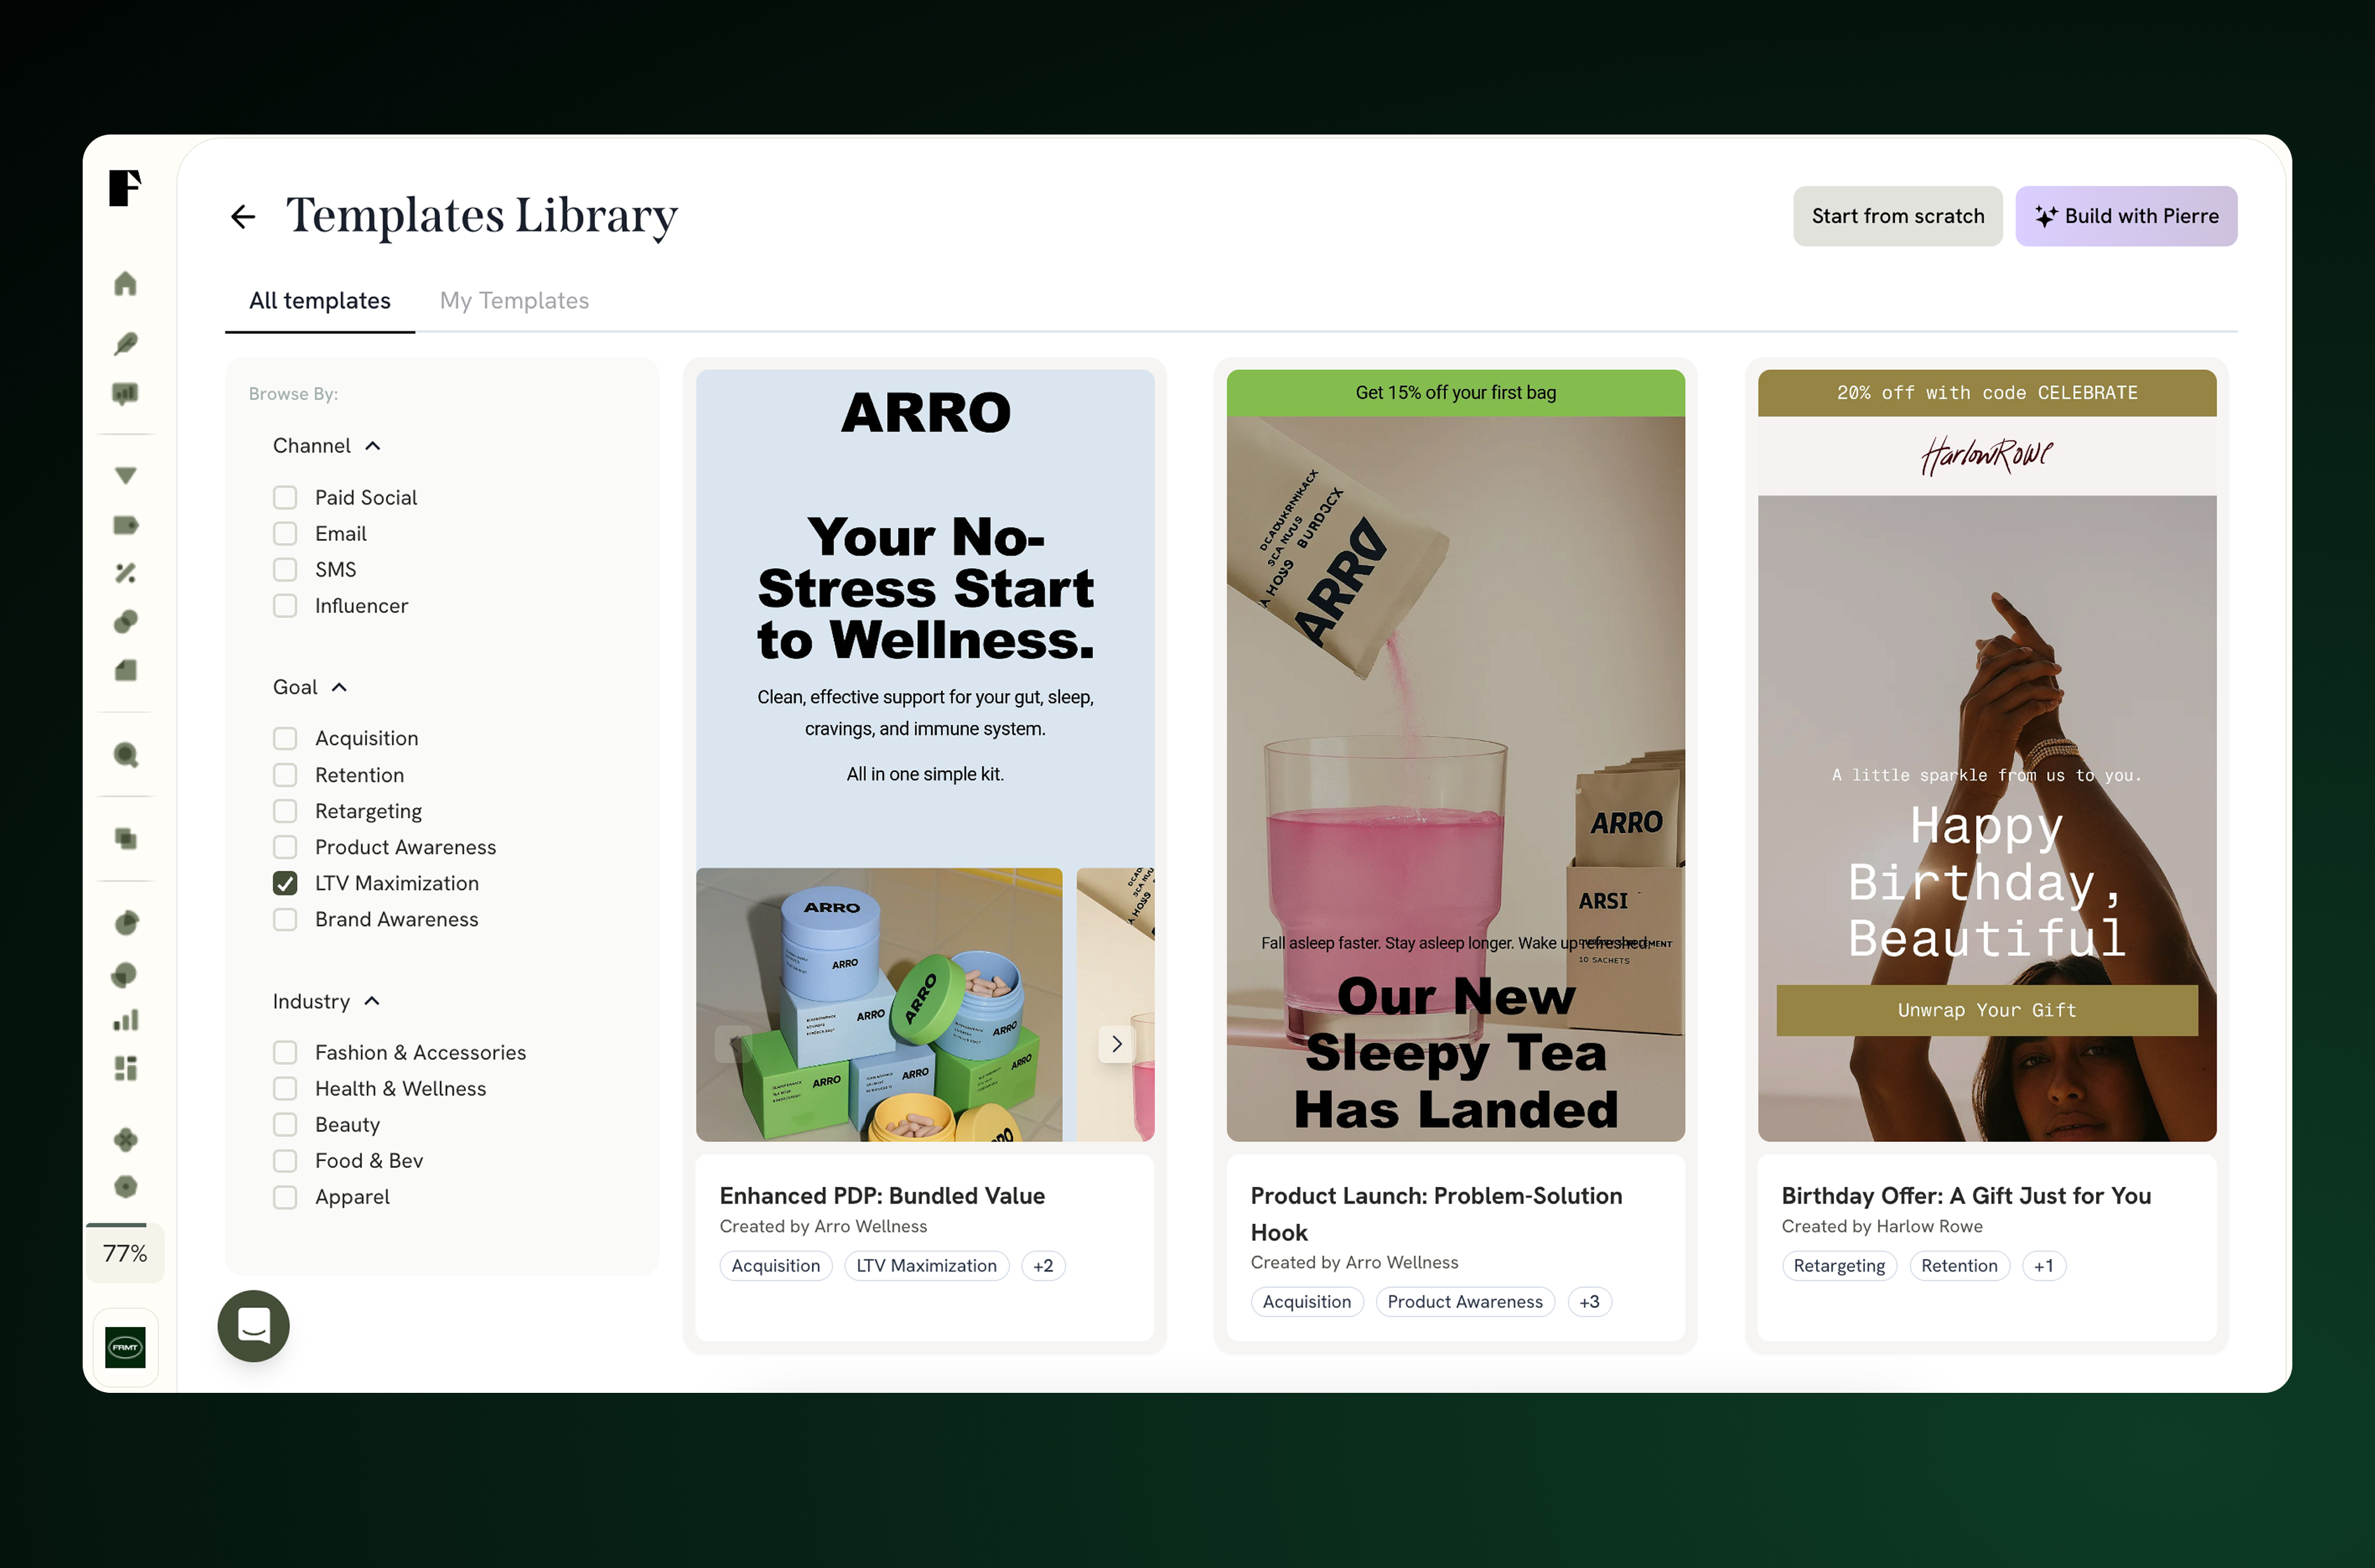2375x1568 pixels.
Task: Switch to the My Templates tab
Action: (514, 301)
